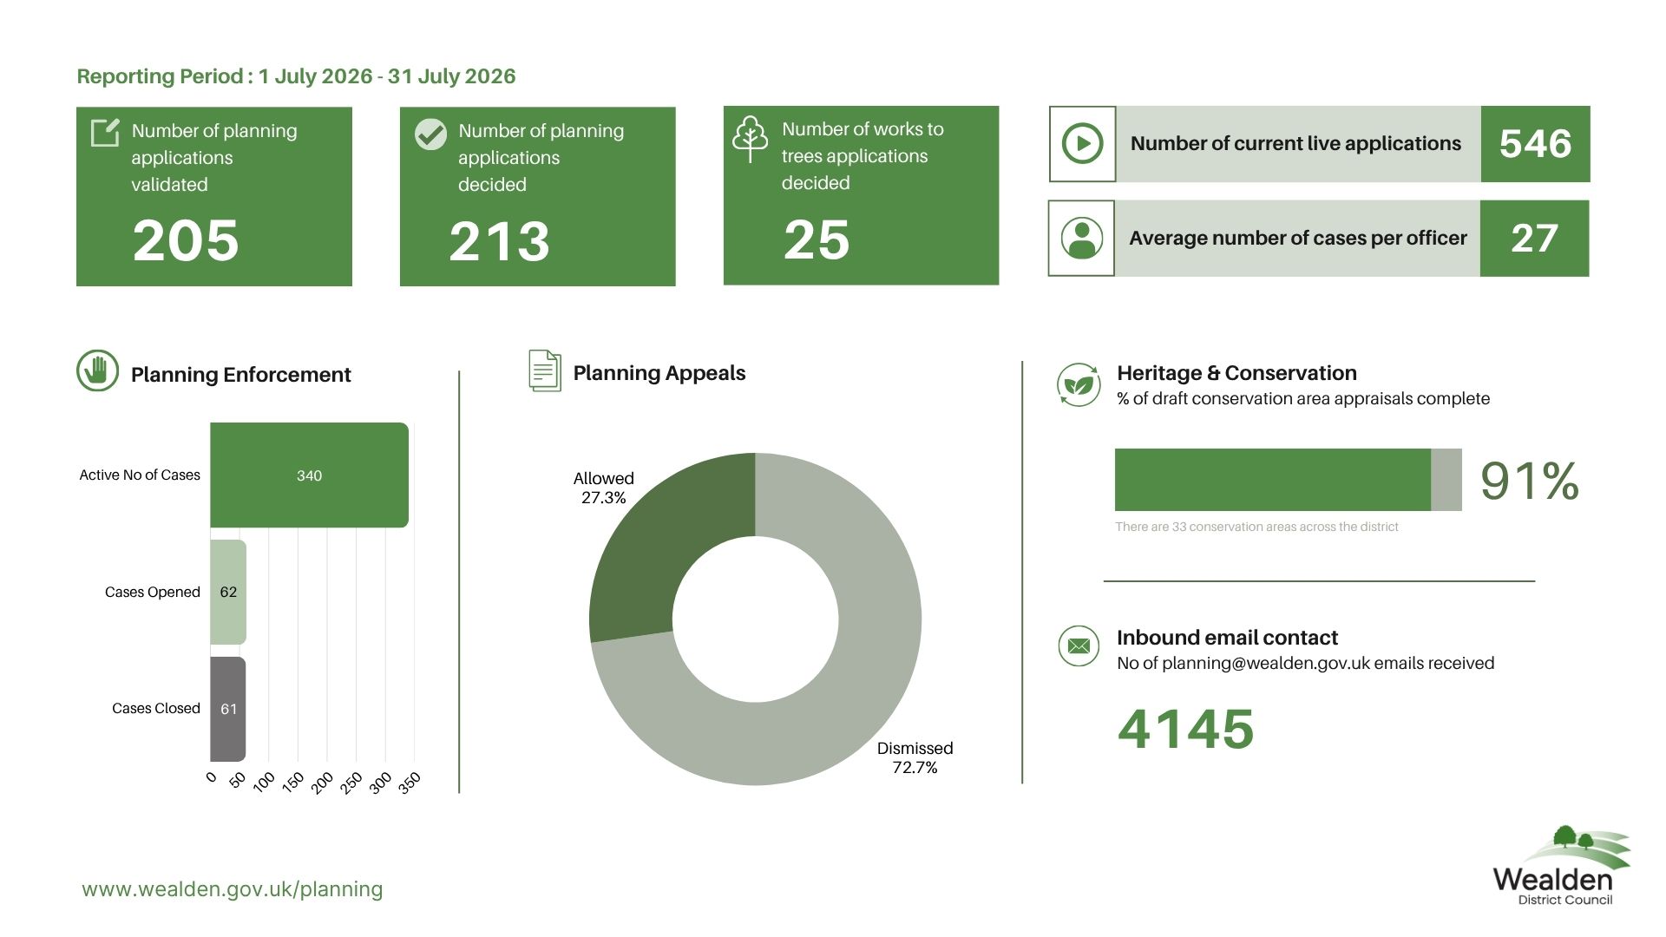Click the Cases Closed bar showing 61
The height and width of the screenshot is (937, 1666).
click(x=228, y=709)
